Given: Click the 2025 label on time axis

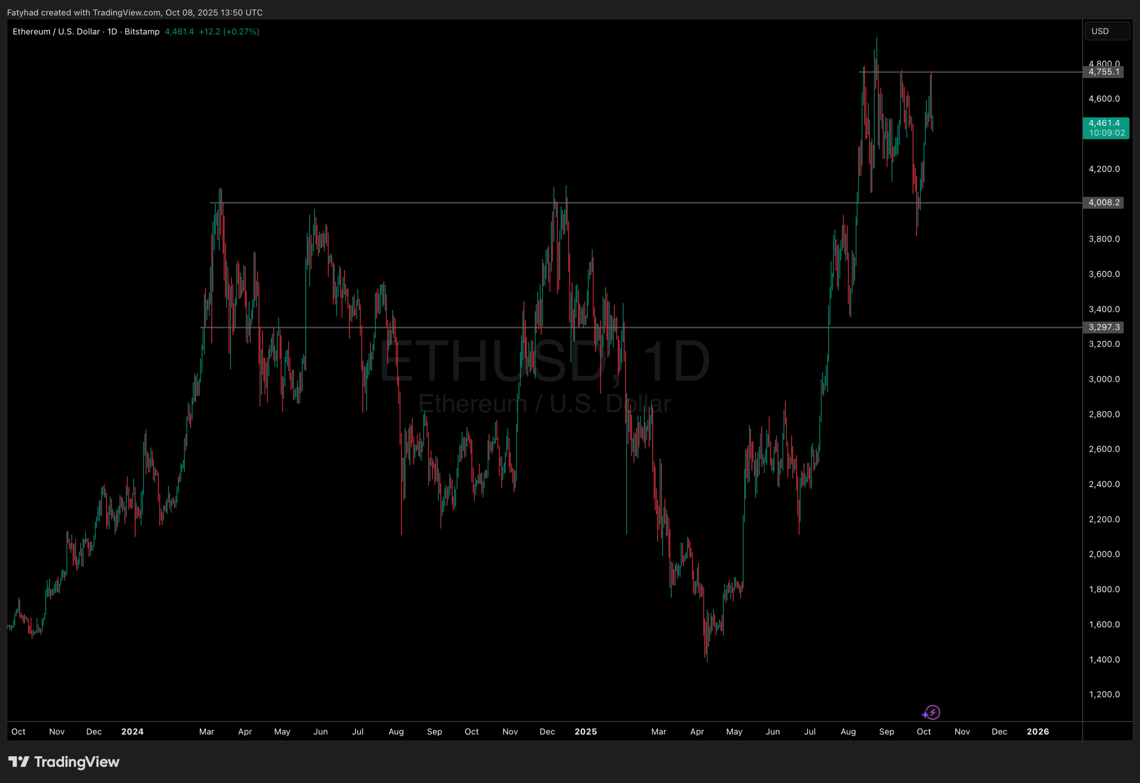Looking at the screenshot, I should pyautogui.click(x=586, y=731).
